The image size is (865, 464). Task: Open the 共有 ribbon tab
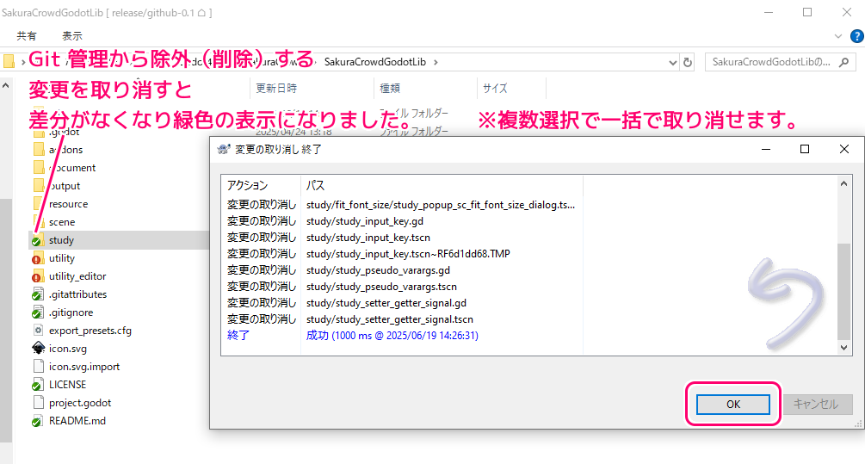27,36
